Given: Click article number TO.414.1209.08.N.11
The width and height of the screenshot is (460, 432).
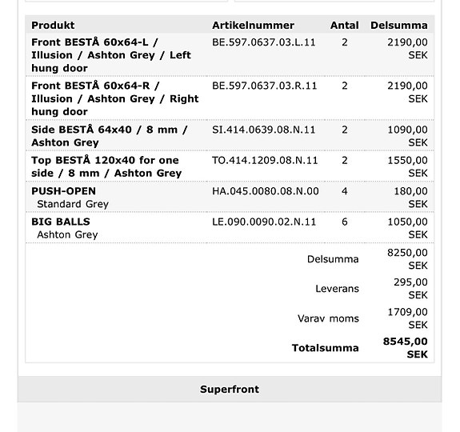Looking at the screenshot, I should (x=265, y=161).
